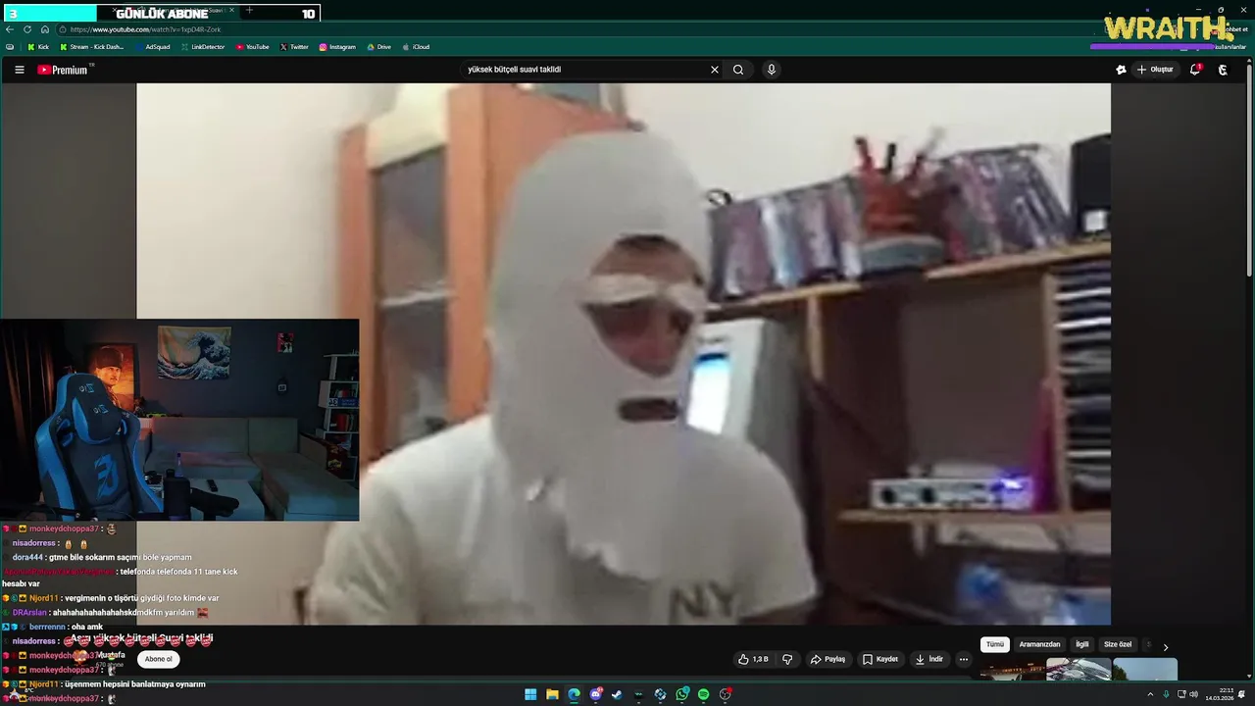Clear the YouTube search box text
The height and width of the screenshot is (706, 1255).
coord(714,70)
